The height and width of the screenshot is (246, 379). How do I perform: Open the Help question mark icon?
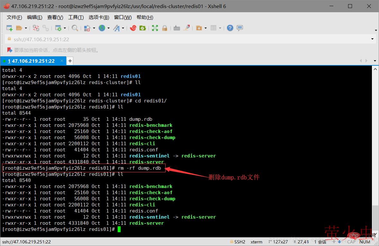(230, 28)
